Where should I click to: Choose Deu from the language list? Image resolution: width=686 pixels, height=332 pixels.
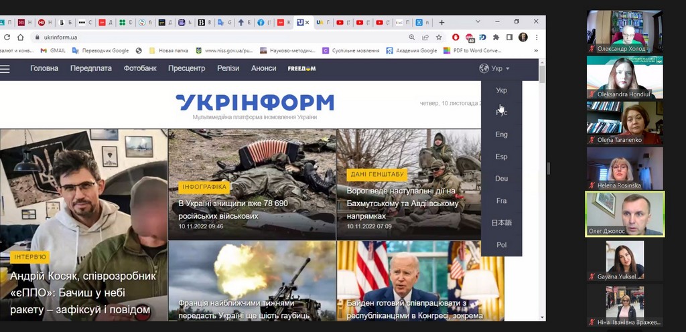coord(501,179)
